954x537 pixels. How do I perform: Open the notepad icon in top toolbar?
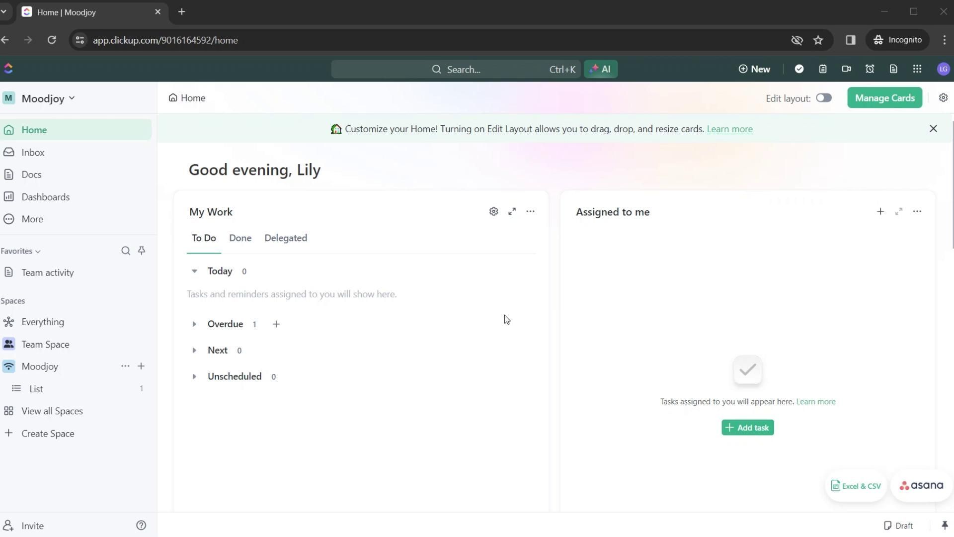click(x=823, y=69)
